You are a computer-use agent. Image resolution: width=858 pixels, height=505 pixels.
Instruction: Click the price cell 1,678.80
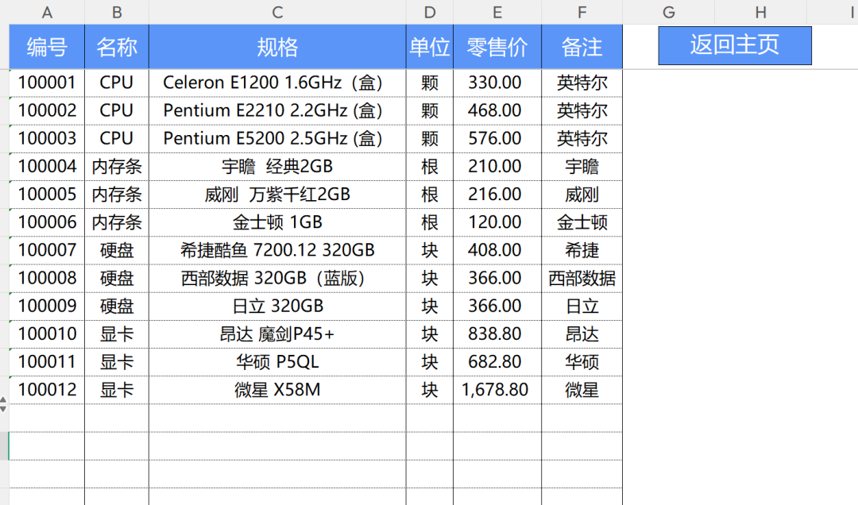(x=497, y=390)
